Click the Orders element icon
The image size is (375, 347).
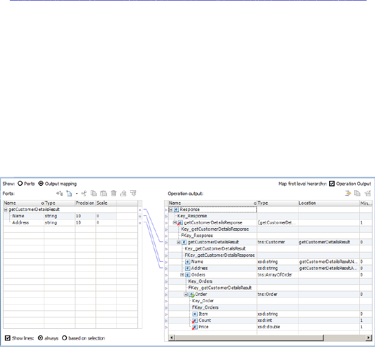188,275
